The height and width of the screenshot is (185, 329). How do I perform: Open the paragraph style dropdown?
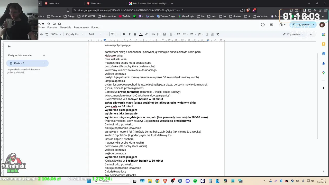coord(75,34)
